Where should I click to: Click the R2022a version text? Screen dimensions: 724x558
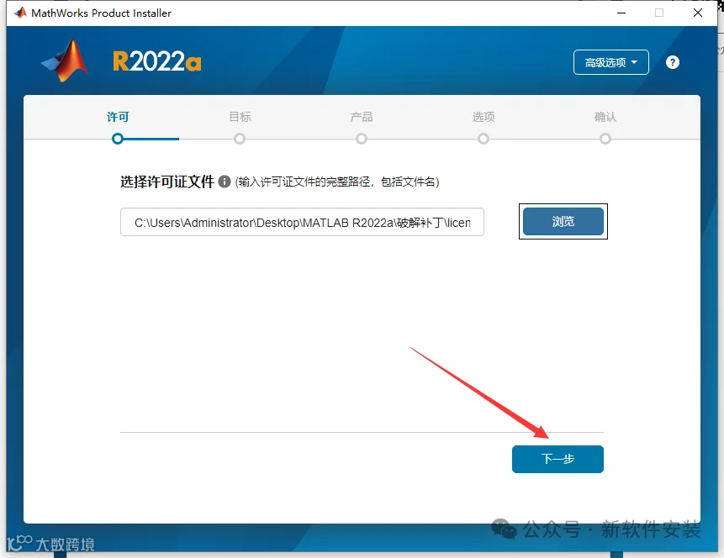pos(157,61)
